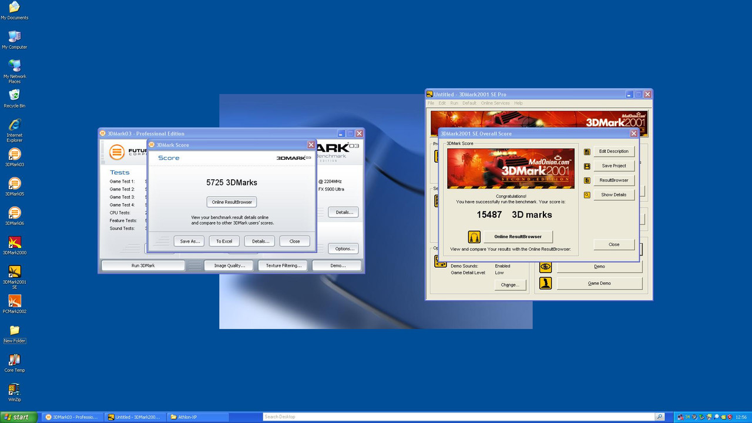
Task: Open File menu in 3DMark2001 SE Pro
Action: coord(431,103)
